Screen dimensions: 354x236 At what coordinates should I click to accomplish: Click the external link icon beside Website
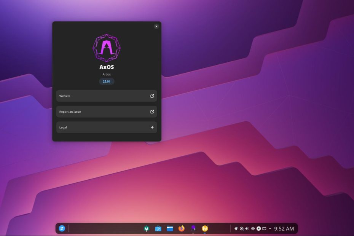click(x=152, y=96)
